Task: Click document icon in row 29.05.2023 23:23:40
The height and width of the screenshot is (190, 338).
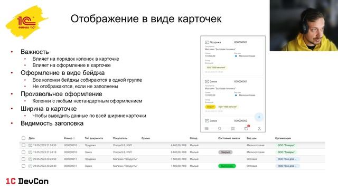Action: click(30, 166)
